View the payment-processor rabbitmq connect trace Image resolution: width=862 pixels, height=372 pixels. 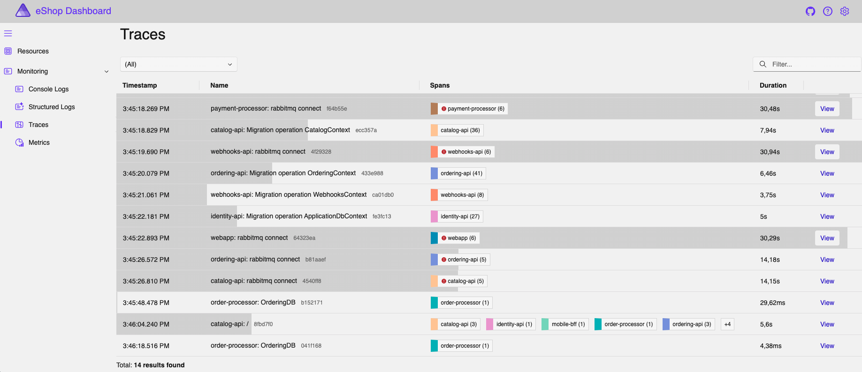click(x=827, y=109)
